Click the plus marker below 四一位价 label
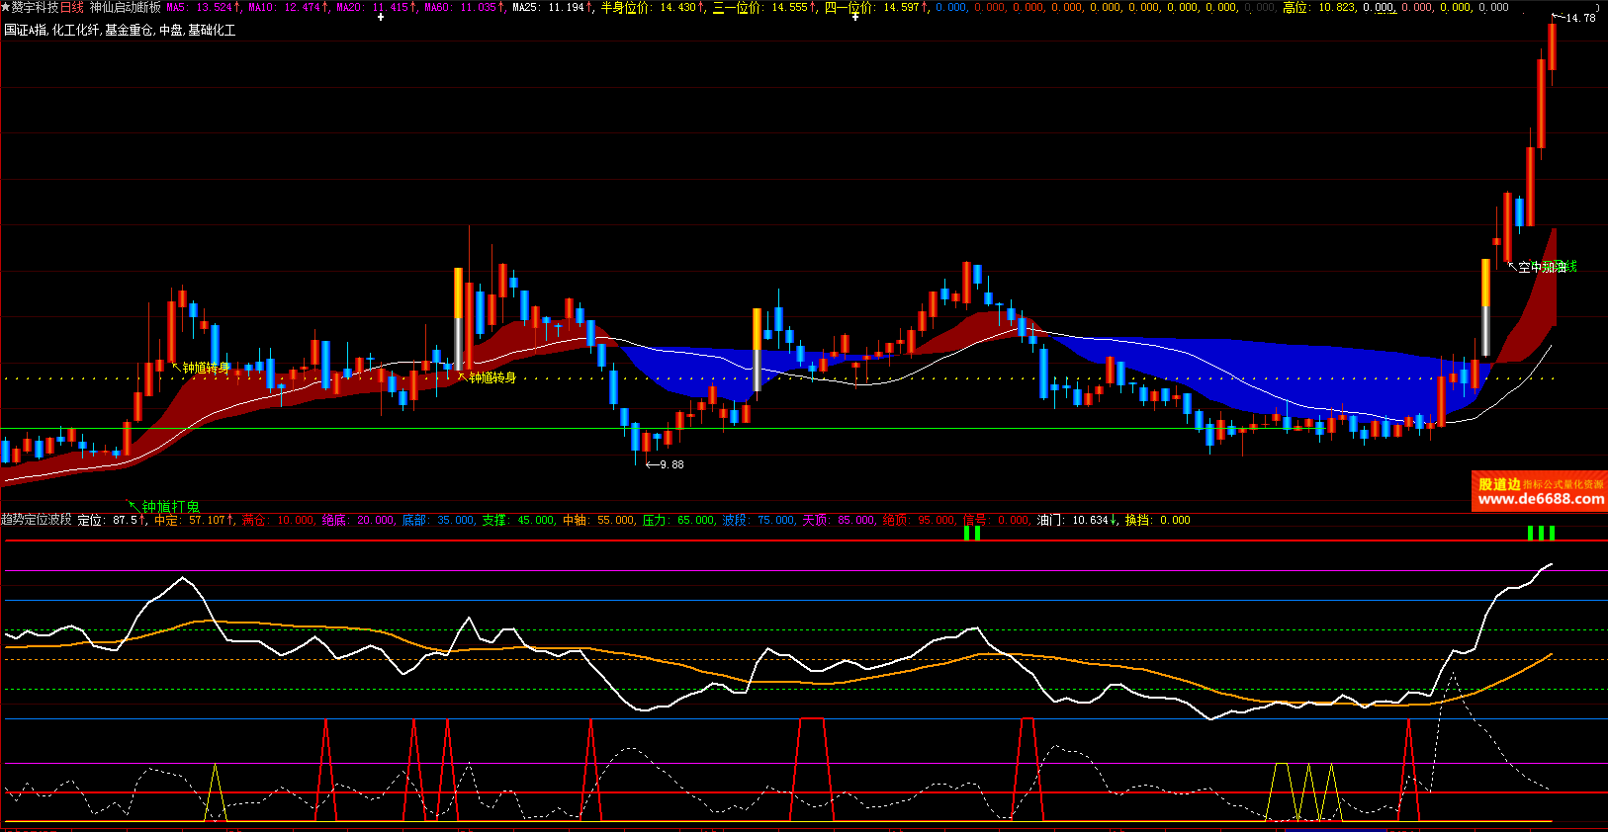This screenshot has width=1608, height=832. 855,17
